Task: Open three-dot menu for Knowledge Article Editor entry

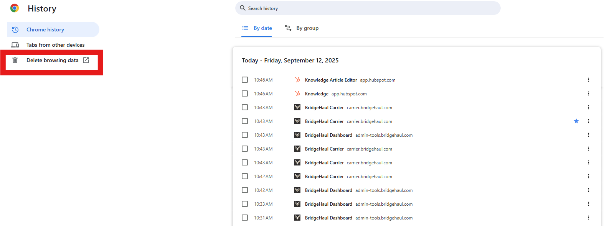Action: [x=588, y=80]
